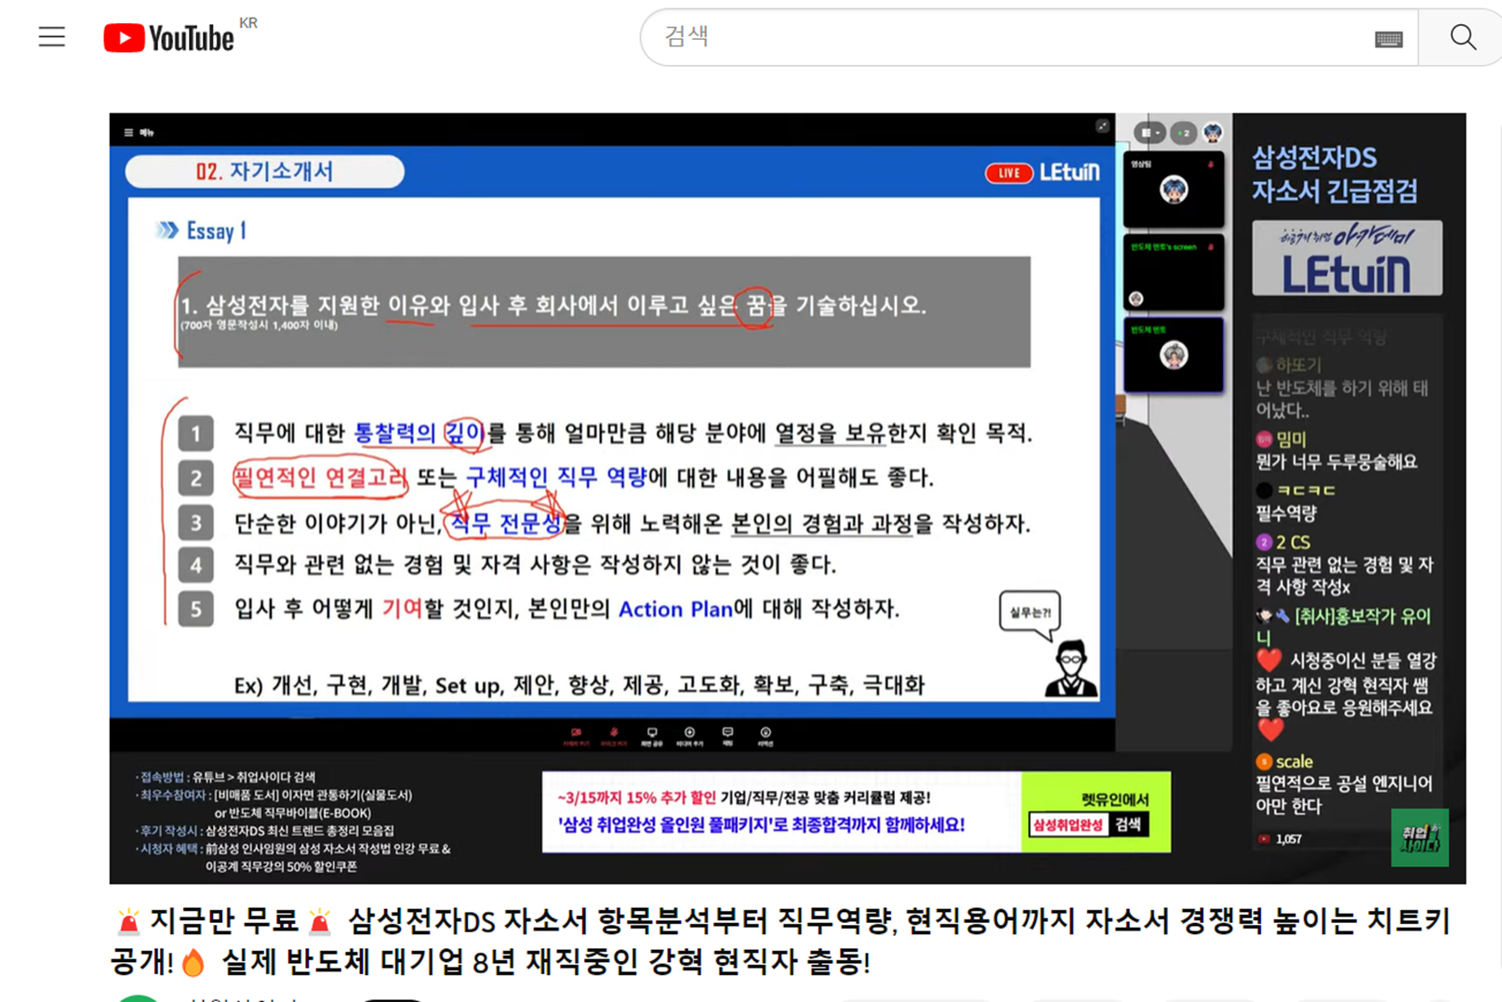Screen dimensions: 1502x1002
Task: Click the reaction icon in video toolbar
Action: click(x=765, y=735)
